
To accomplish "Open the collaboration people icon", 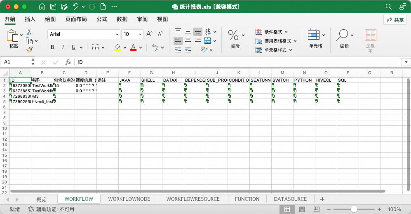I will click(403, 7).
